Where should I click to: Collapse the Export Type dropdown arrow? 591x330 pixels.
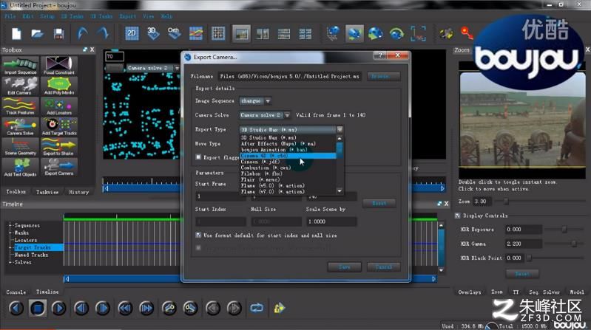pyautogui.click(x=340, y=129)
